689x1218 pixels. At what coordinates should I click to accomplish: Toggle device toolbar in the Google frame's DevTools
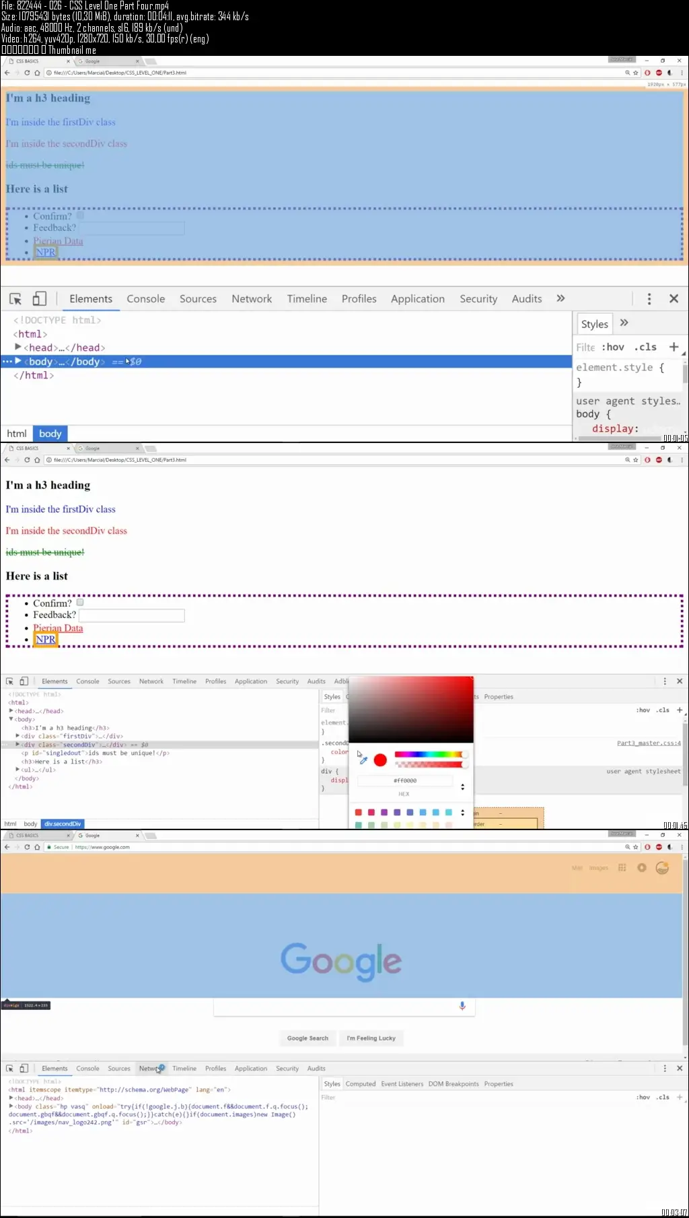tap(24, 1069)
